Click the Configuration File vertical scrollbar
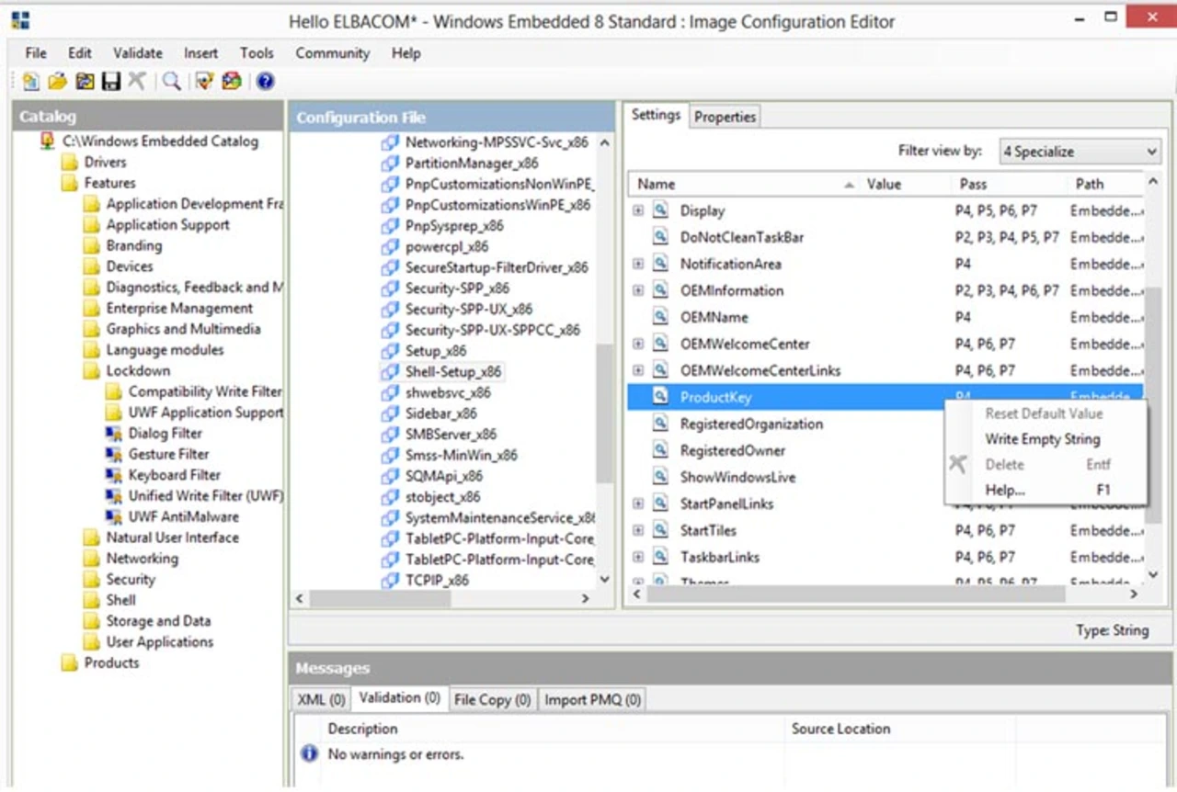The width and height of the screenshot is (1177, 792). [604, 413]
